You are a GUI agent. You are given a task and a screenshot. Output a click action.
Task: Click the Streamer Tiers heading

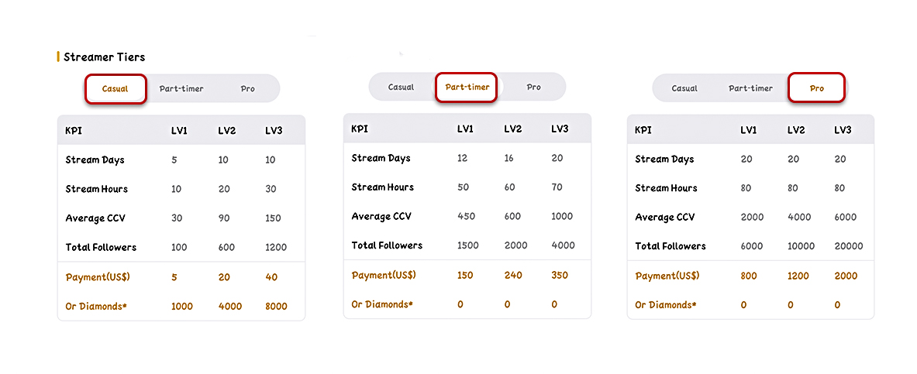(x=104, y=57)
